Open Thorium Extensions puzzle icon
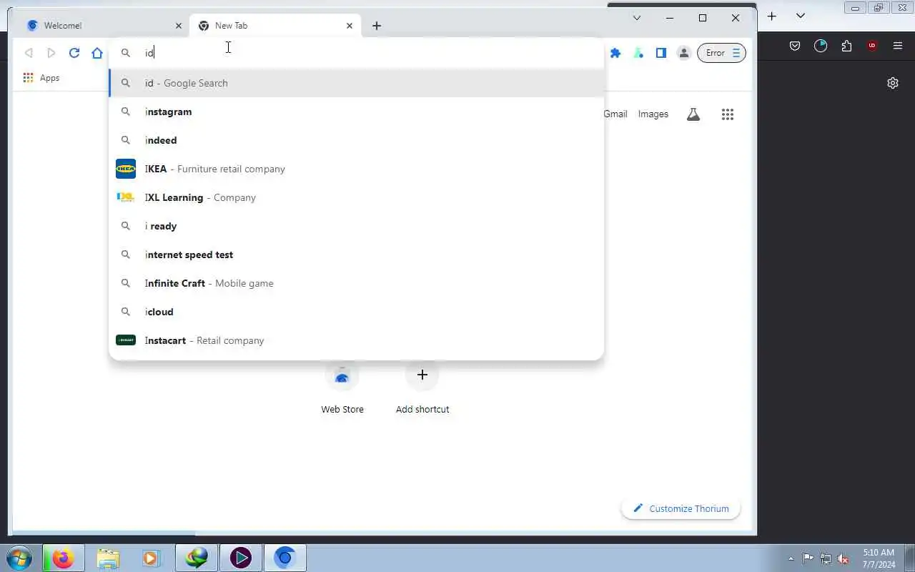 pyautogui.click(x=615, y=53)
